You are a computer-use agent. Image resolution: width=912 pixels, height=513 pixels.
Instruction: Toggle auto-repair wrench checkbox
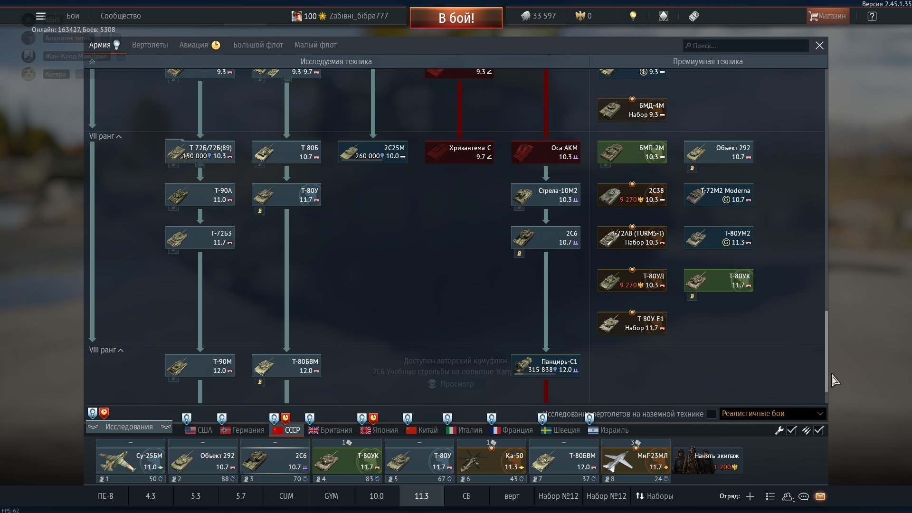tap(791, 430)
